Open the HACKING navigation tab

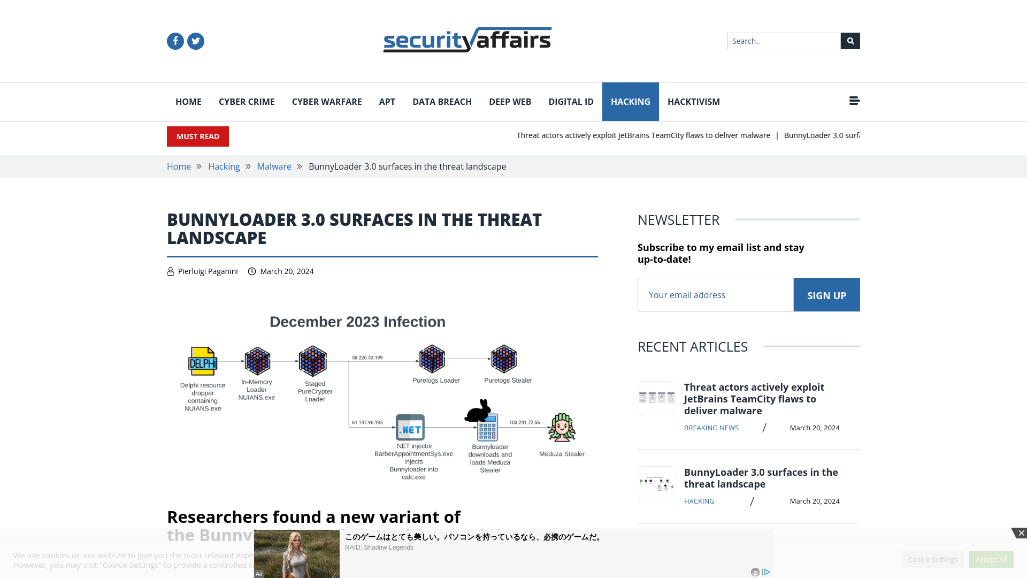click(631, 102)
